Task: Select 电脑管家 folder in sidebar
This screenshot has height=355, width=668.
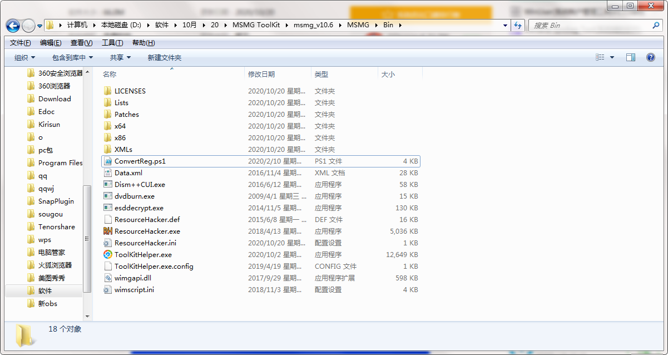Action: click(46, 252)
